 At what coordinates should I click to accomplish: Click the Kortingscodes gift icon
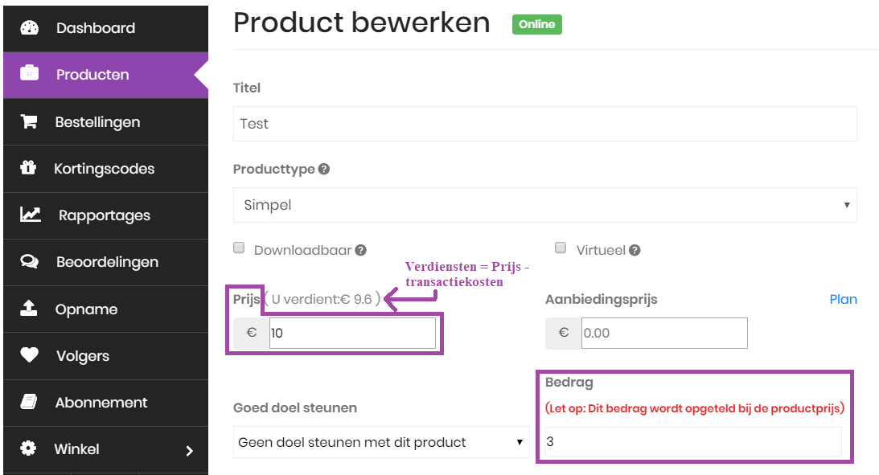click(x=28, y=167)
